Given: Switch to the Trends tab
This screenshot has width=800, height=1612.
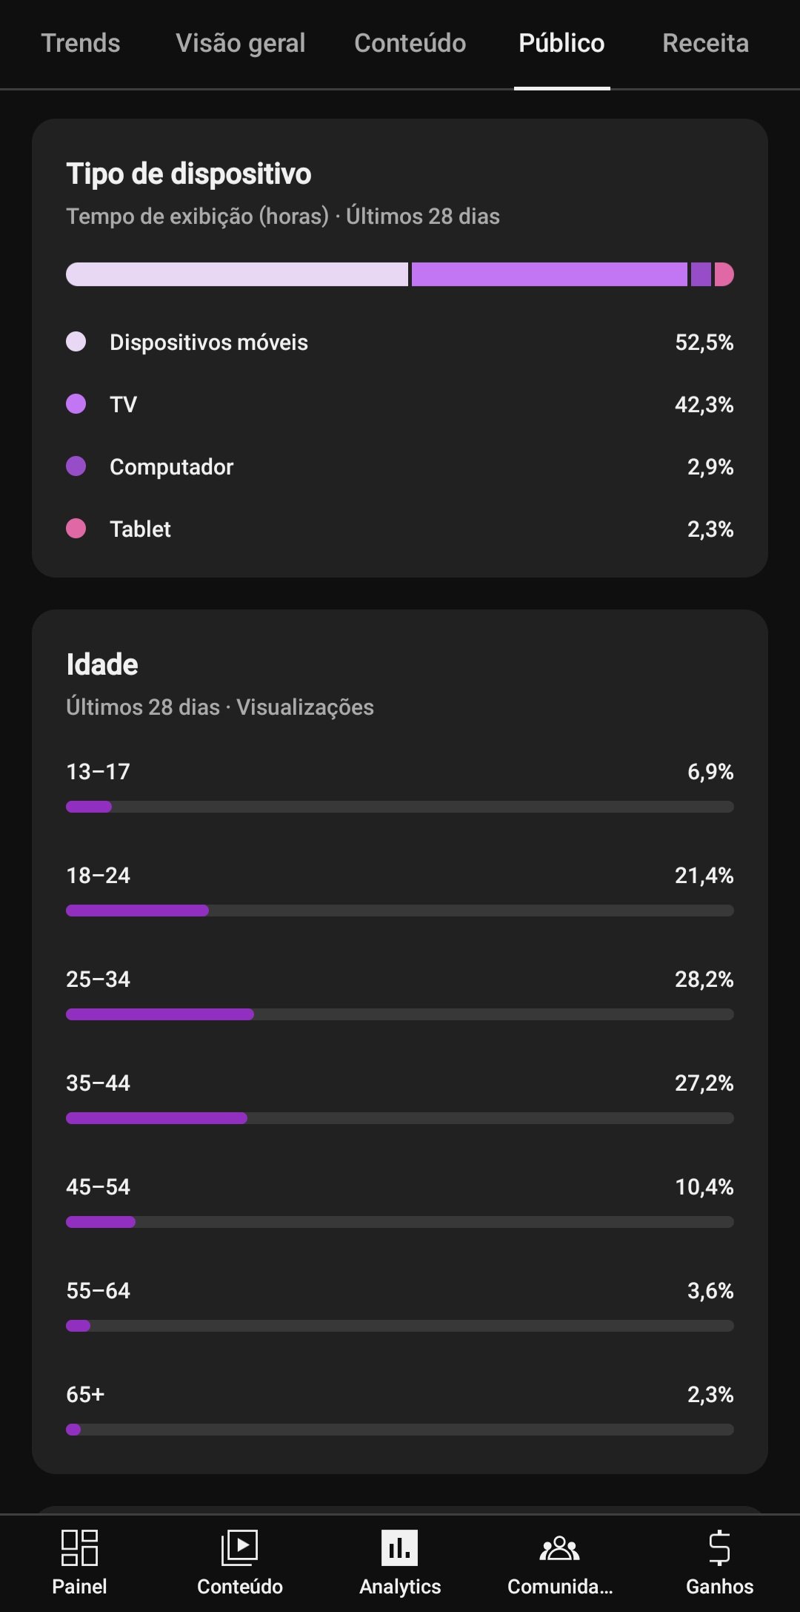Looking at the screenshot, I should [81, 43].
